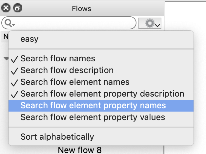Collapse the flow group disclosure triangle
Screen dimensions: 206x154
6,58
